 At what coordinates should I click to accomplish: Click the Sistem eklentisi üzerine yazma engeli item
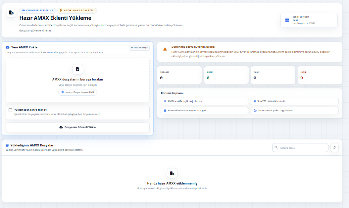point(205,111)
